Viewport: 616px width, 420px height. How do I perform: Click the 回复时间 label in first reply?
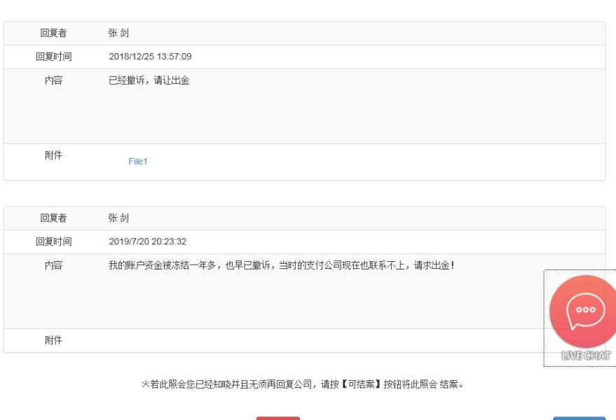[x=53, y=57]
